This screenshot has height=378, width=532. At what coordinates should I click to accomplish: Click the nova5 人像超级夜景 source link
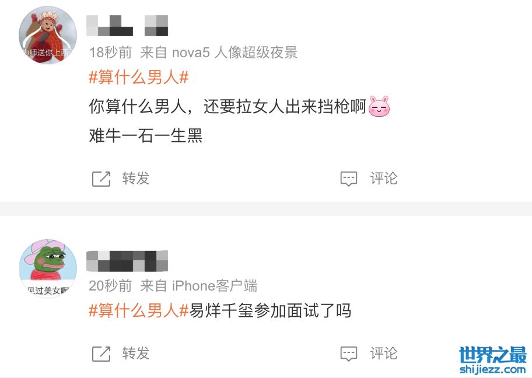tap(235, 52)
